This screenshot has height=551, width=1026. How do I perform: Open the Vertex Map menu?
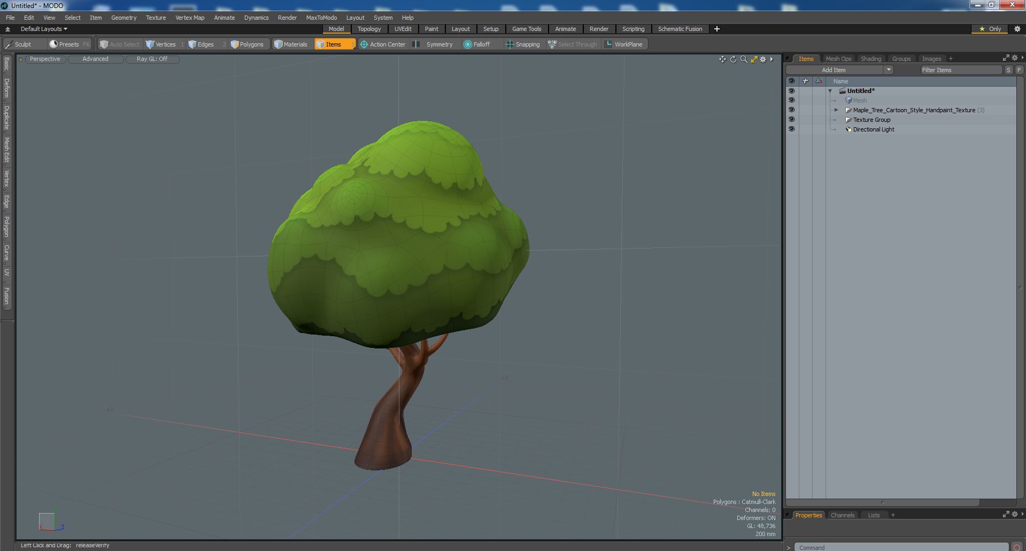190,18
